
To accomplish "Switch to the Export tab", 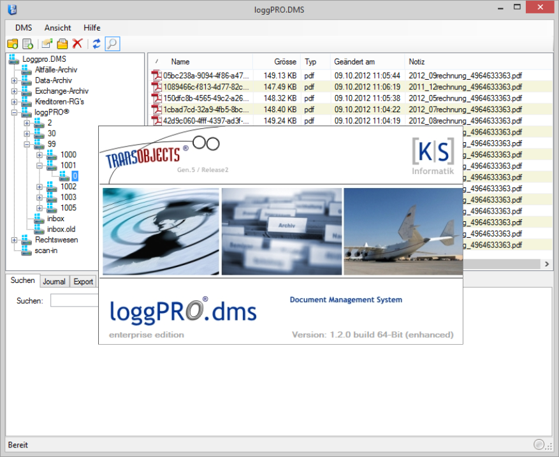I will [83, 282].
